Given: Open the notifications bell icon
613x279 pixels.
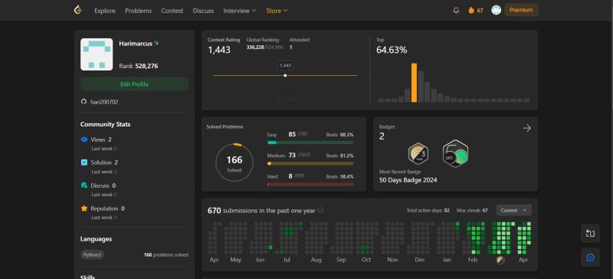Looking at the screenshot, I should 456,11.
